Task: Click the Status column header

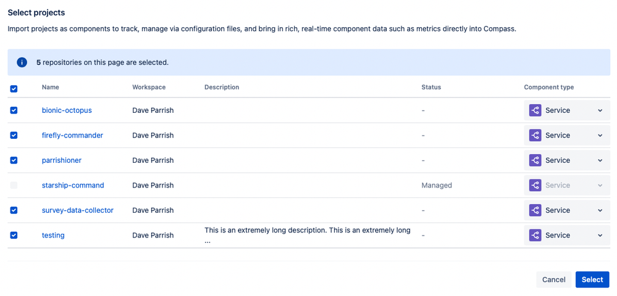Action: tap(431, 88)
